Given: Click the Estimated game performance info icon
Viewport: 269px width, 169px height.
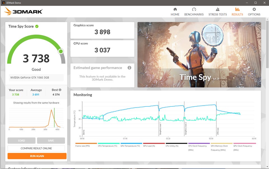Looking at the screenshot, I should click(129, 68).
